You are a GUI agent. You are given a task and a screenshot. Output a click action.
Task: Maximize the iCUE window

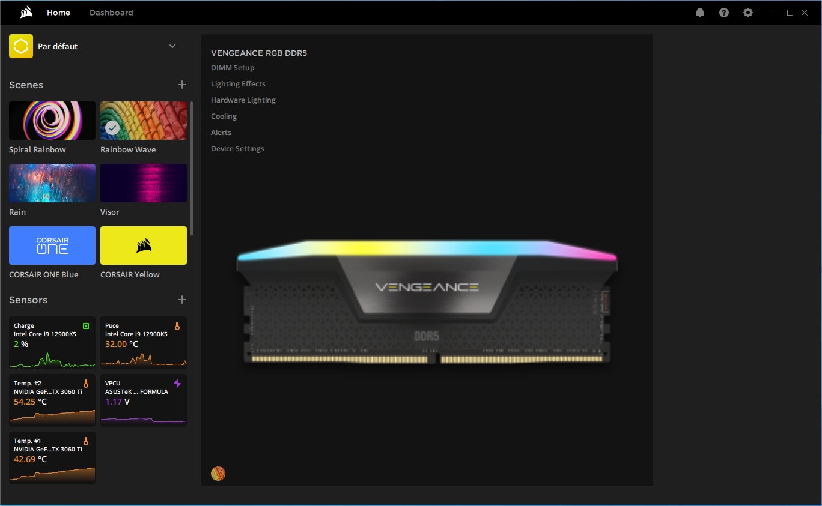pyautogui.click(x=790, y=12)
